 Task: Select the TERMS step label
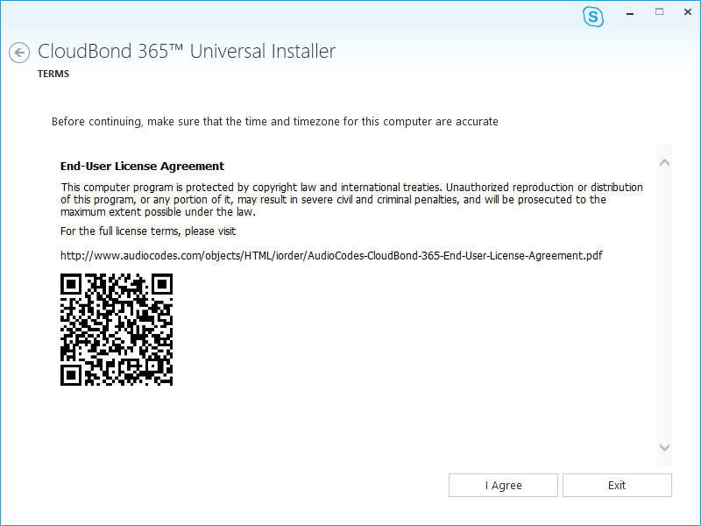(53, 74)
